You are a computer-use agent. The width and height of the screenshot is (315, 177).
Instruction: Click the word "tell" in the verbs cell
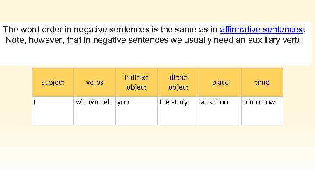tap(105, 102)
